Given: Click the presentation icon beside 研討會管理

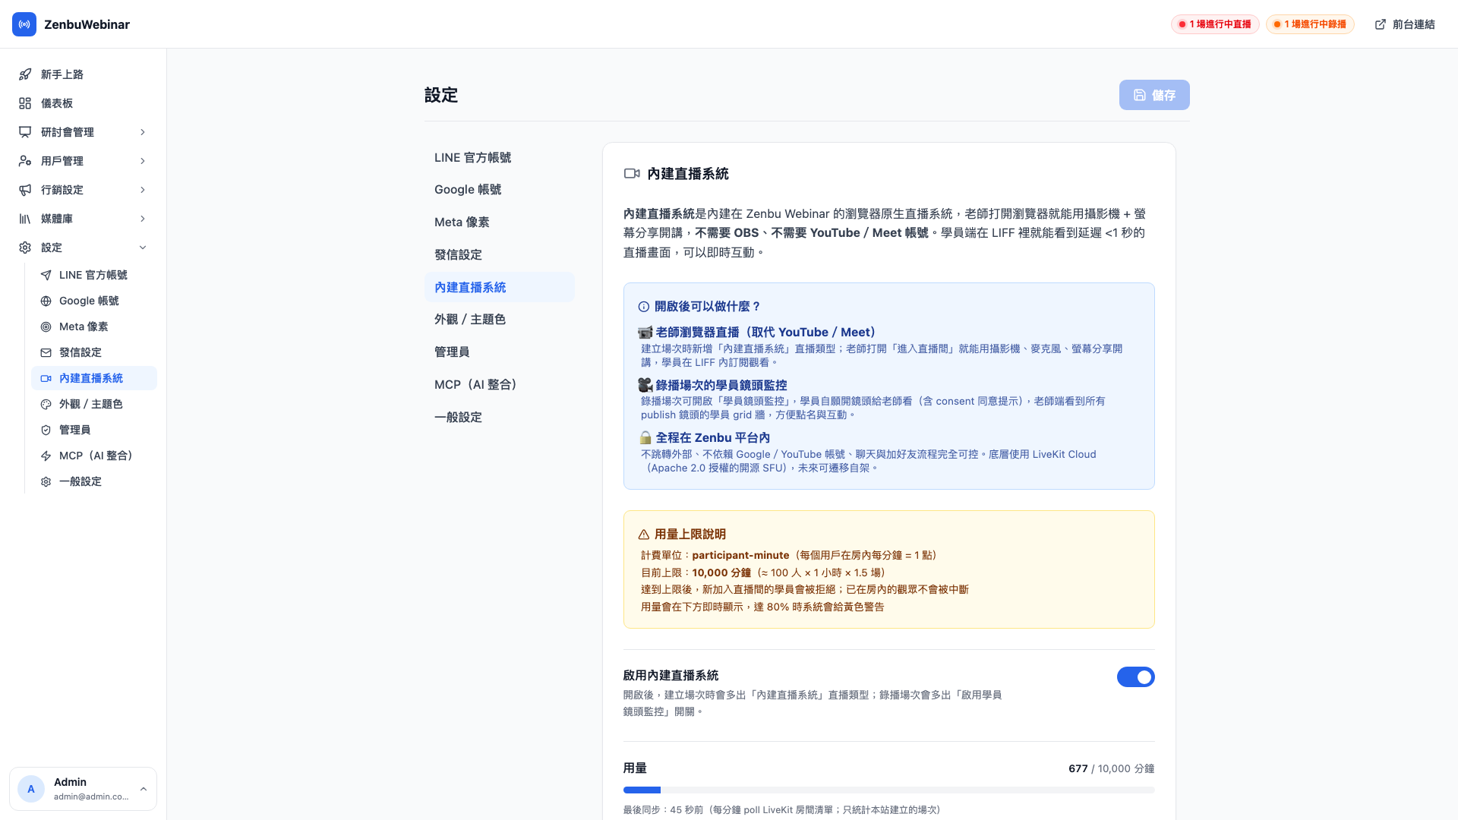Looking at the screenshot, I should 25,132.
